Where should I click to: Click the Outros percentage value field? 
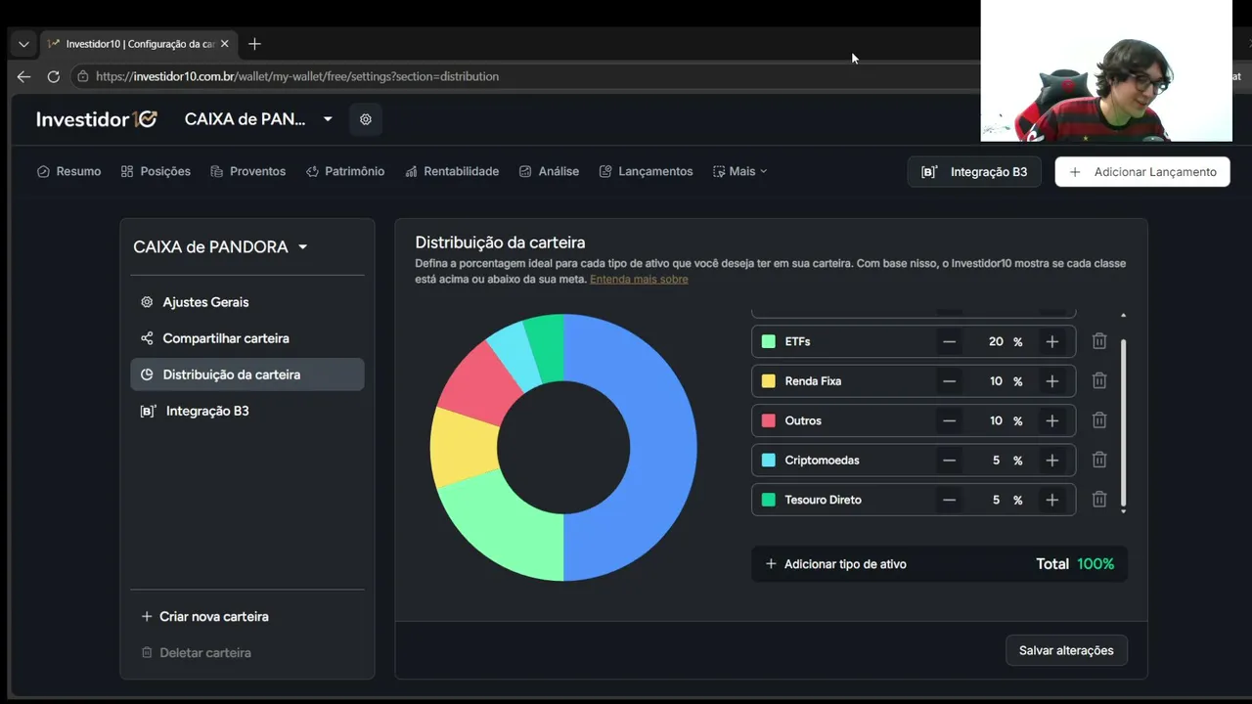(996, 420)
